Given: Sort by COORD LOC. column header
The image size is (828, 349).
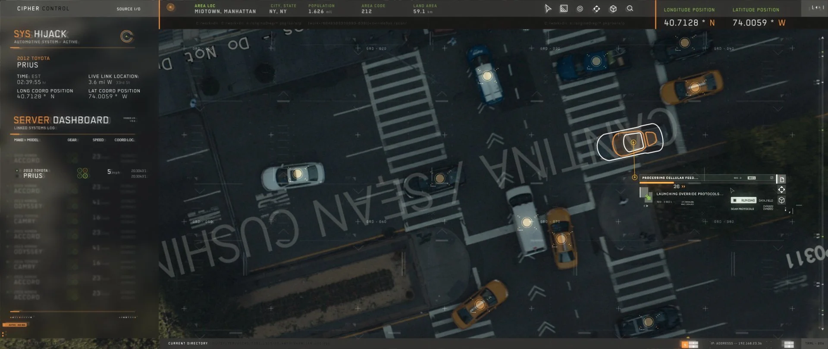Looking at the screenshot, I should click(124, 140).
